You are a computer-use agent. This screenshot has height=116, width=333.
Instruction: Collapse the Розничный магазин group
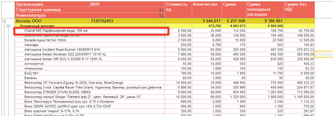pyautogui.click(x=9, y=26)
